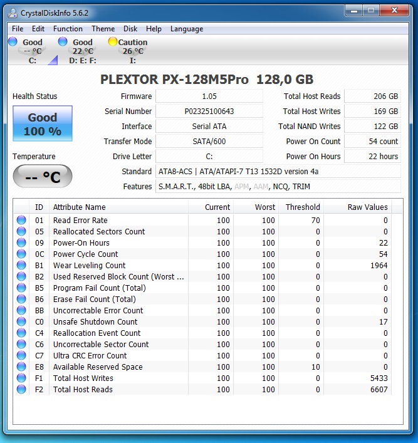Click status orb beside Unsafe Shutdown Count
The height and width of the screenshot is (443, 418).
[22, 322]
